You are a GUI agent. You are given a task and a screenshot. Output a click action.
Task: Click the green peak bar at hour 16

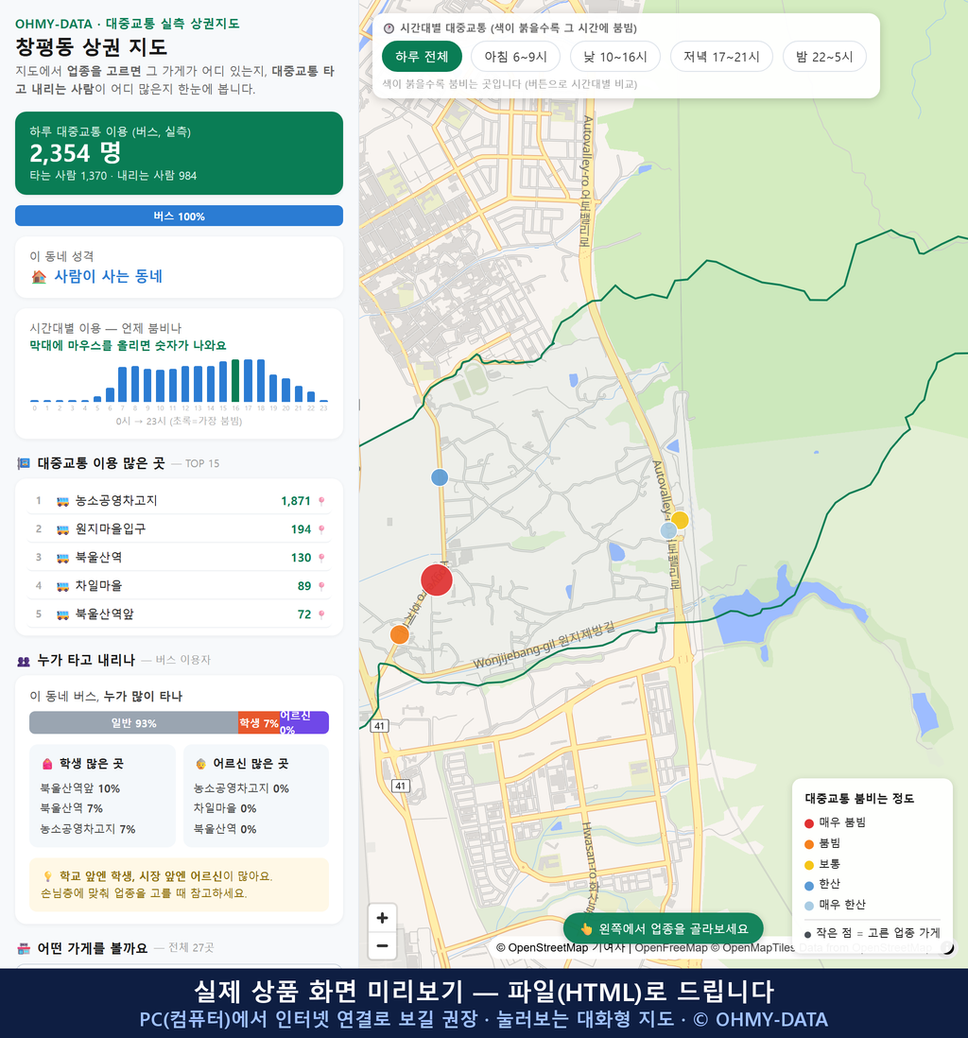click(235, 381)
